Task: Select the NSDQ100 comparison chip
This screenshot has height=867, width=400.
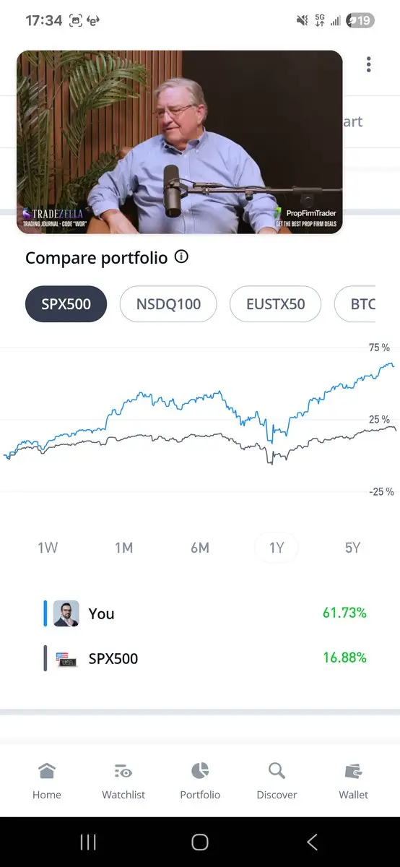Action: 168,304
